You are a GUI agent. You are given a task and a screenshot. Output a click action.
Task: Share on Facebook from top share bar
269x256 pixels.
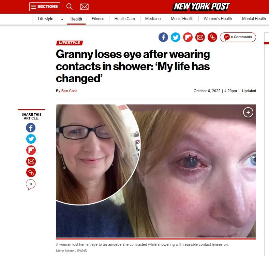pos(163,37)
